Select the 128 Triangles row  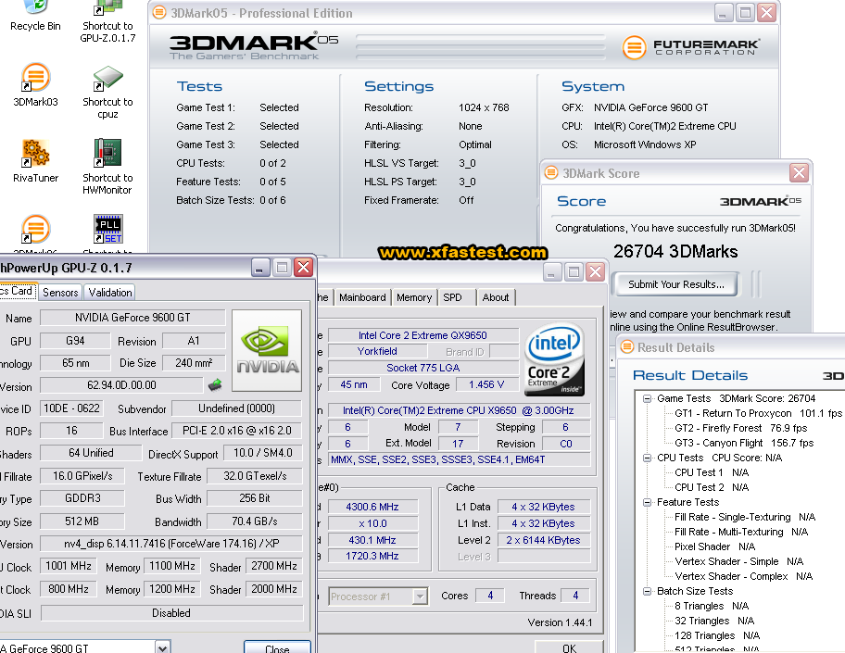pyautogui.click(x=717, y=635)
